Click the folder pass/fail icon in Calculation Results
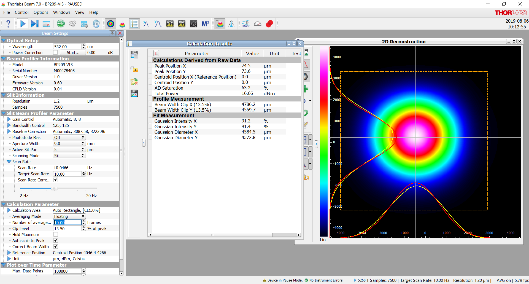 click(134, 82)
